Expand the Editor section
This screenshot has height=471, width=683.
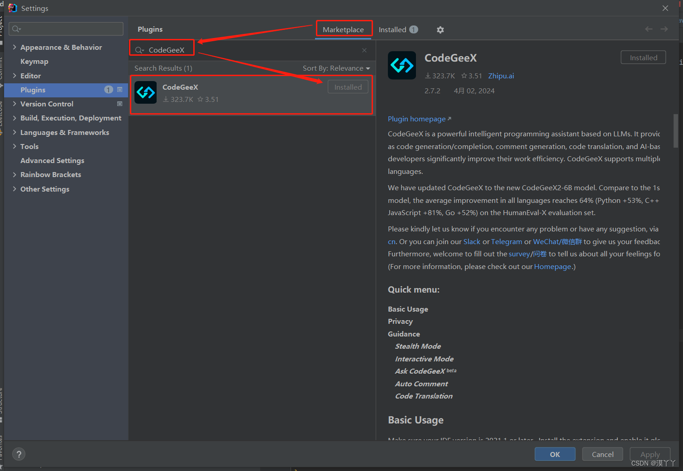click(14, 76)
